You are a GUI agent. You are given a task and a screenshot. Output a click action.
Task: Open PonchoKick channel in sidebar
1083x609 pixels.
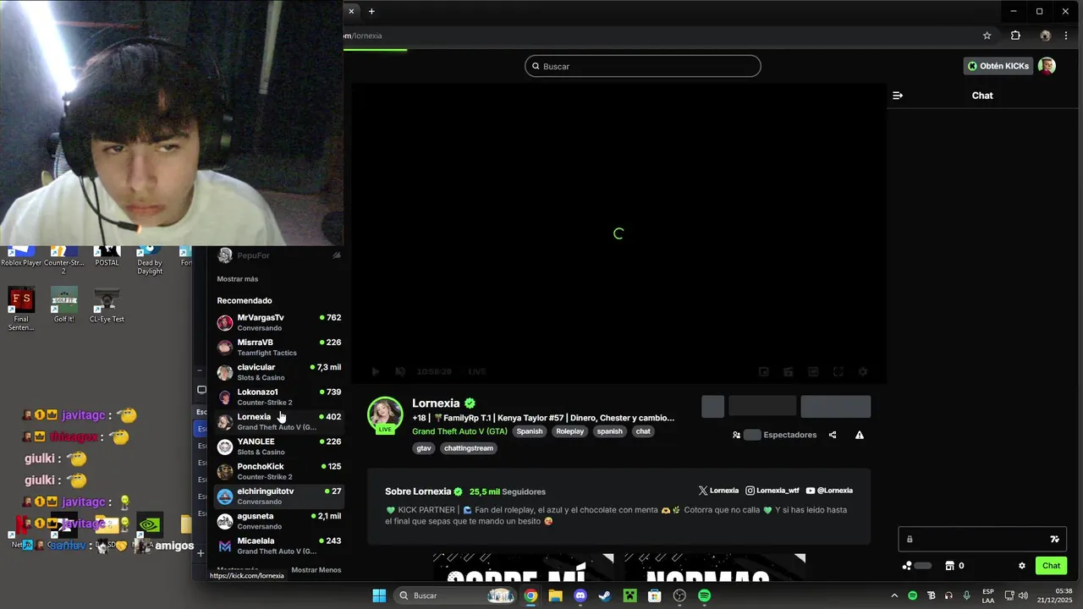(278, 471)
